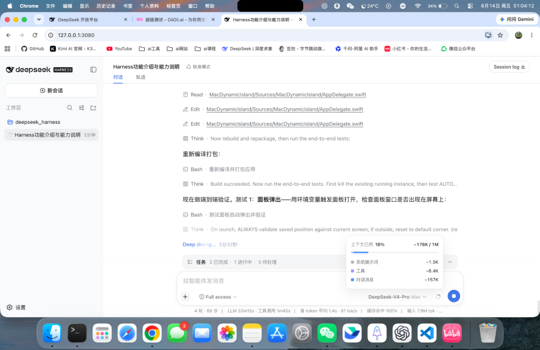Open the YouTube bookmark
This screenshot has width=540, height=350.
pos(119,49)
